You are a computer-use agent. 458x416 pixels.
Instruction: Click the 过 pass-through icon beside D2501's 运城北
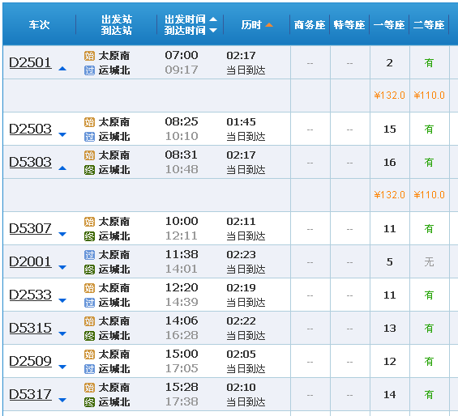pos(89,70)
